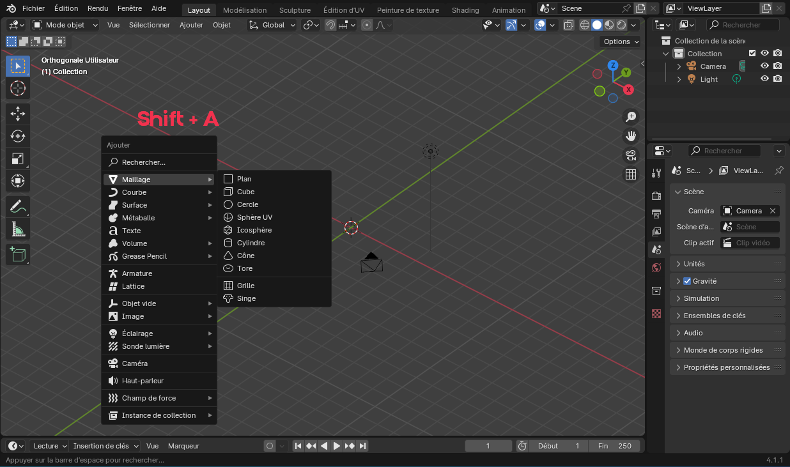This screenshot has height=467, width=790.
Task: Open the Global transform orientation dropdown
Action: (272, 24)
